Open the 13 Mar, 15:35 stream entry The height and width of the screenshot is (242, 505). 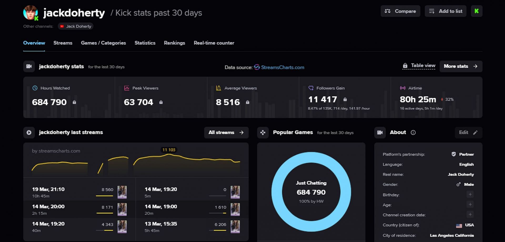192,227
